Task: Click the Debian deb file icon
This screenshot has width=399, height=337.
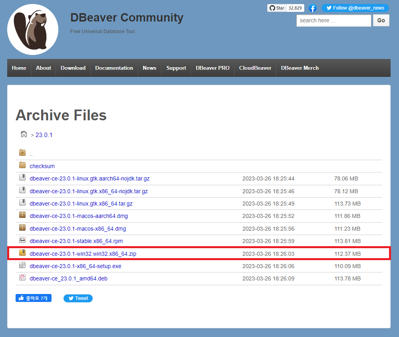Action: pos(22,277)
